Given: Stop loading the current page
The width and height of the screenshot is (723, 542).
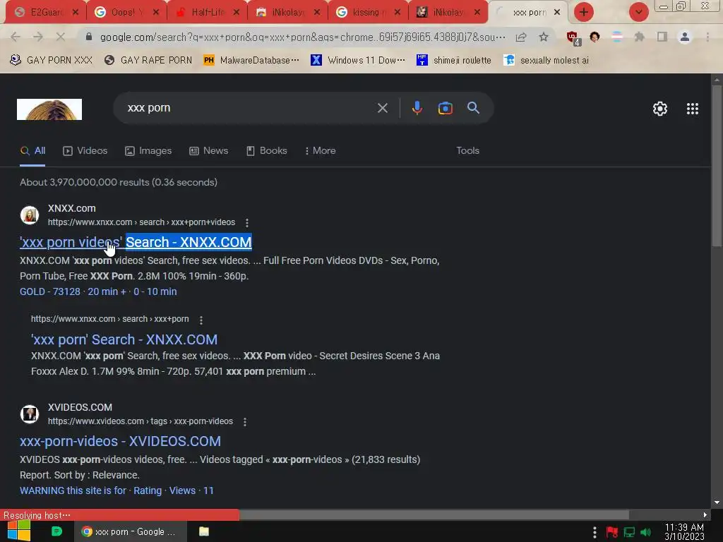Looking at the screenshot, I should 61,37.
